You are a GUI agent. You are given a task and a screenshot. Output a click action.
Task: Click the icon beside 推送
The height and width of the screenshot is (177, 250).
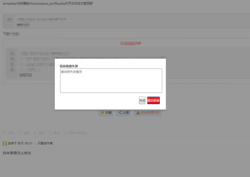[50, 133]
